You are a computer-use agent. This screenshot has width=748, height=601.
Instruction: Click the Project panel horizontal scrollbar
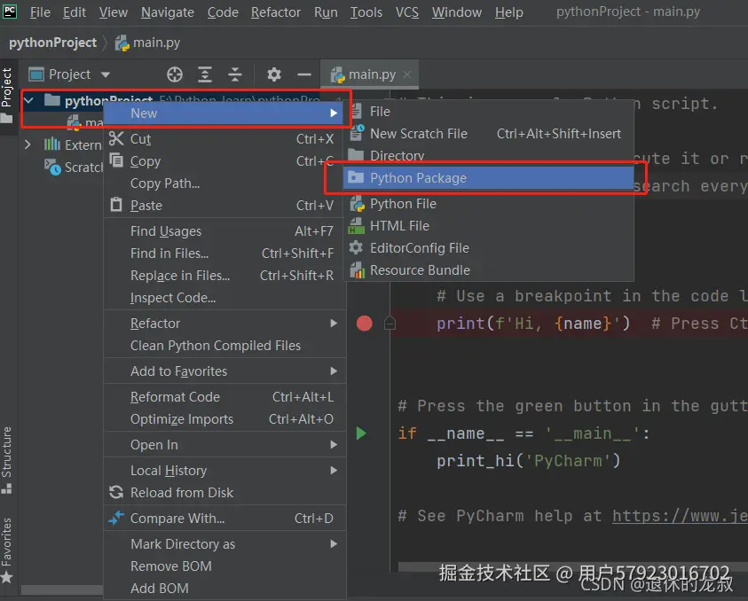coord(62,589)
